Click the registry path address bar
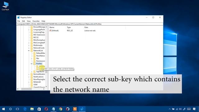The width and height of the screenshot is (199, 112). 90,24
